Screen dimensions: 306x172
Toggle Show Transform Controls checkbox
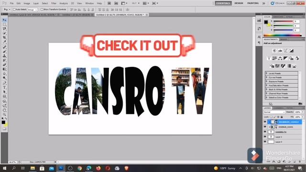click(42, 10)
